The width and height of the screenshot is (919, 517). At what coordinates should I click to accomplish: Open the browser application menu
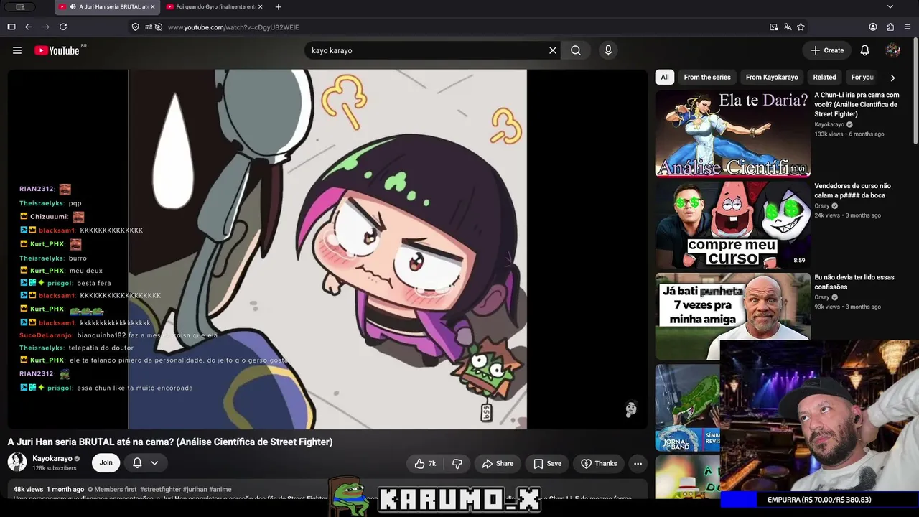(x=908, y=27)
